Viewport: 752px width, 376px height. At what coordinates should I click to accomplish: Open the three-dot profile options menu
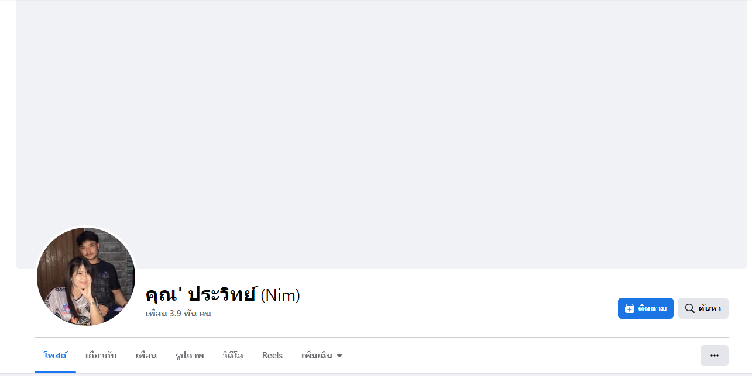[714, 355]
